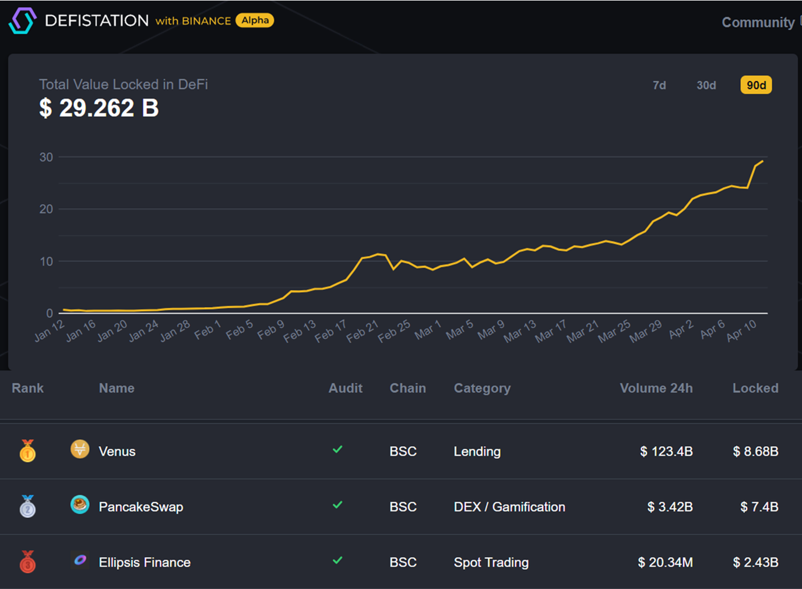Click the Ellipsis Finance logo icon
The width and height of the screenshot is (802, 589).
point(80,560)
